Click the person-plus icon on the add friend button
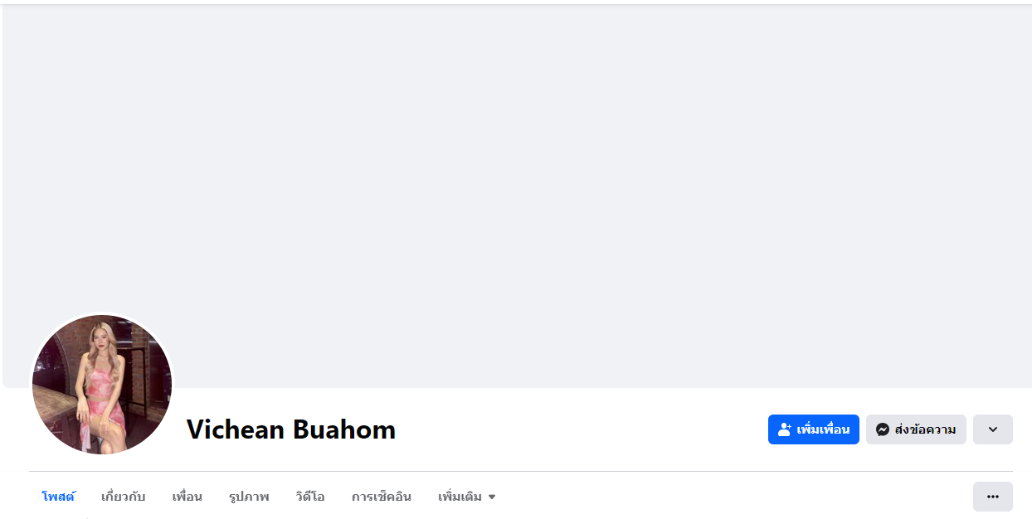 point(785,429)
